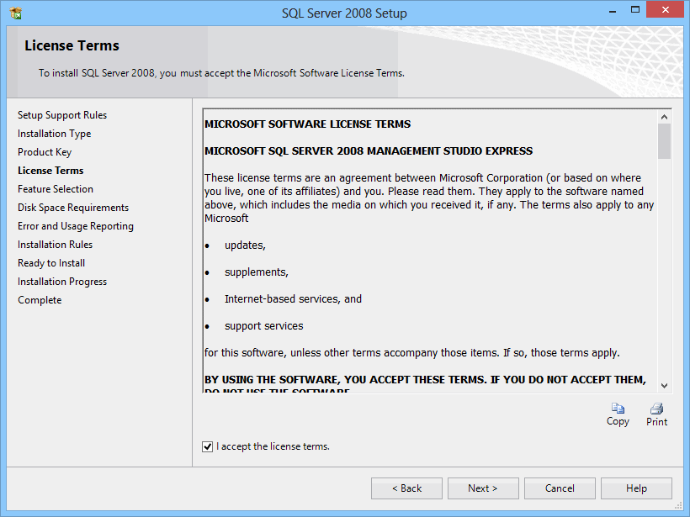
Task: Select the Installation Progress step
Action: pos(62,282)
